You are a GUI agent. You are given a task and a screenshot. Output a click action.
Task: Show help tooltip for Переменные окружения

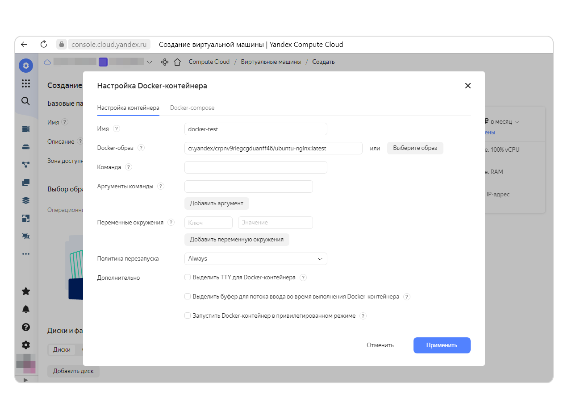click(171, 222)
